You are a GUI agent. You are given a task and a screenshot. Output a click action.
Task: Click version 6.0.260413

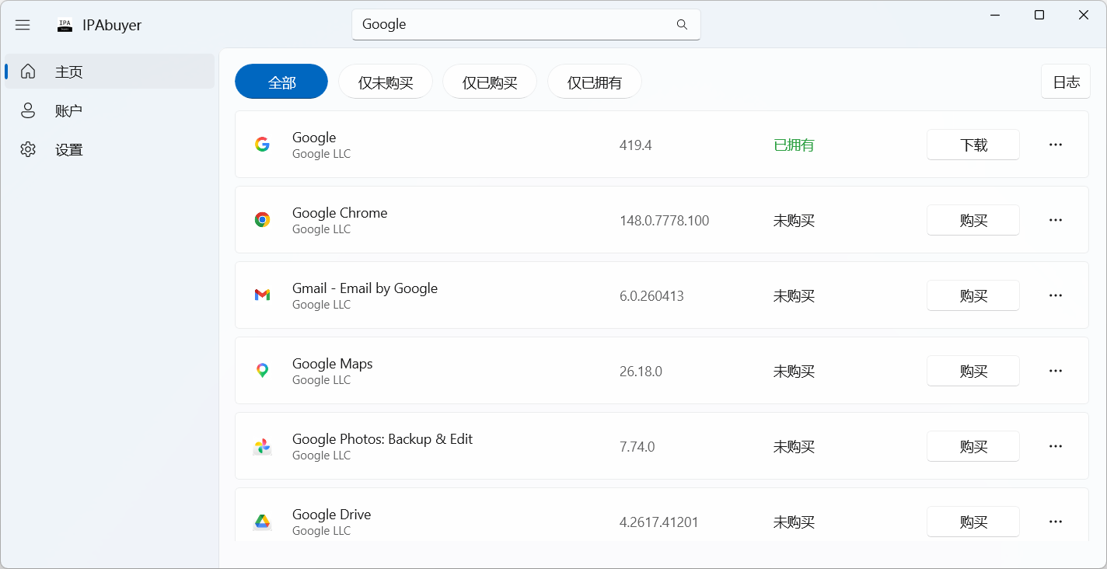point(651,296)
